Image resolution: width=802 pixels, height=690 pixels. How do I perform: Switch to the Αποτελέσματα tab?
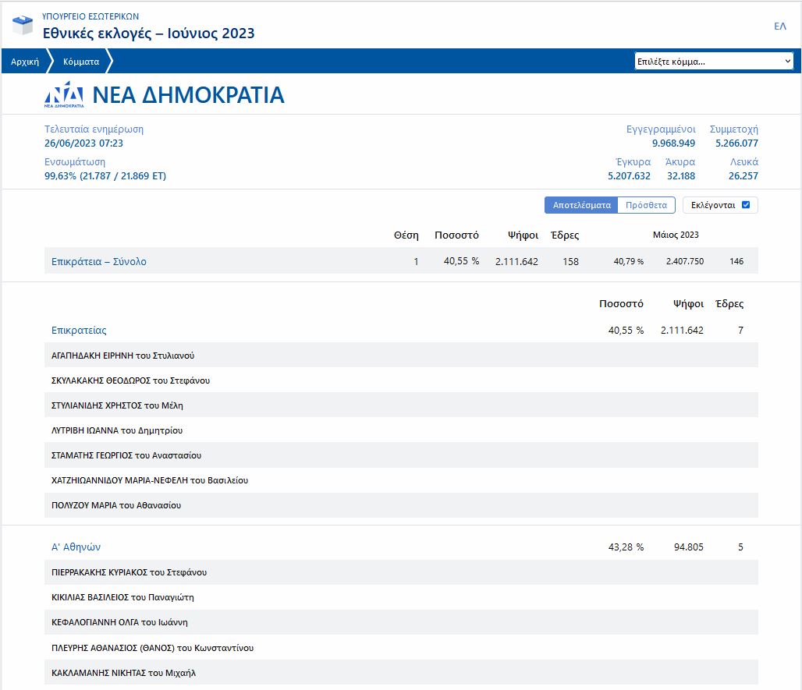click(581, 205)
